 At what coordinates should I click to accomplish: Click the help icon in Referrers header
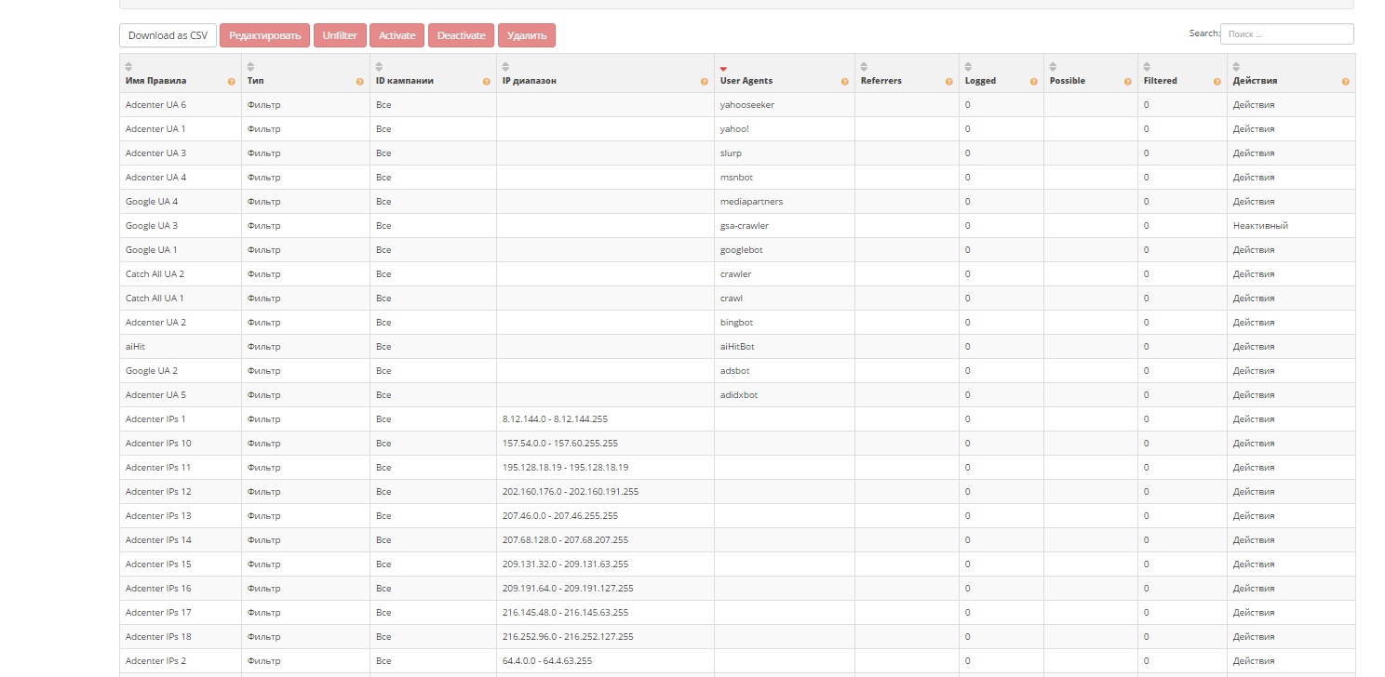(x=949, y=82)
